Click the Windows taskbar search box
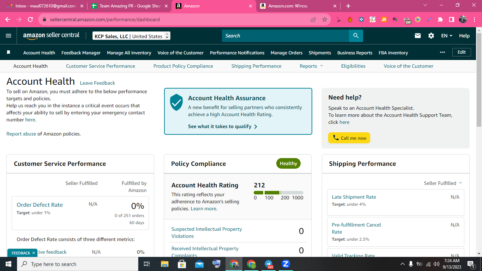 coord(78,264)
